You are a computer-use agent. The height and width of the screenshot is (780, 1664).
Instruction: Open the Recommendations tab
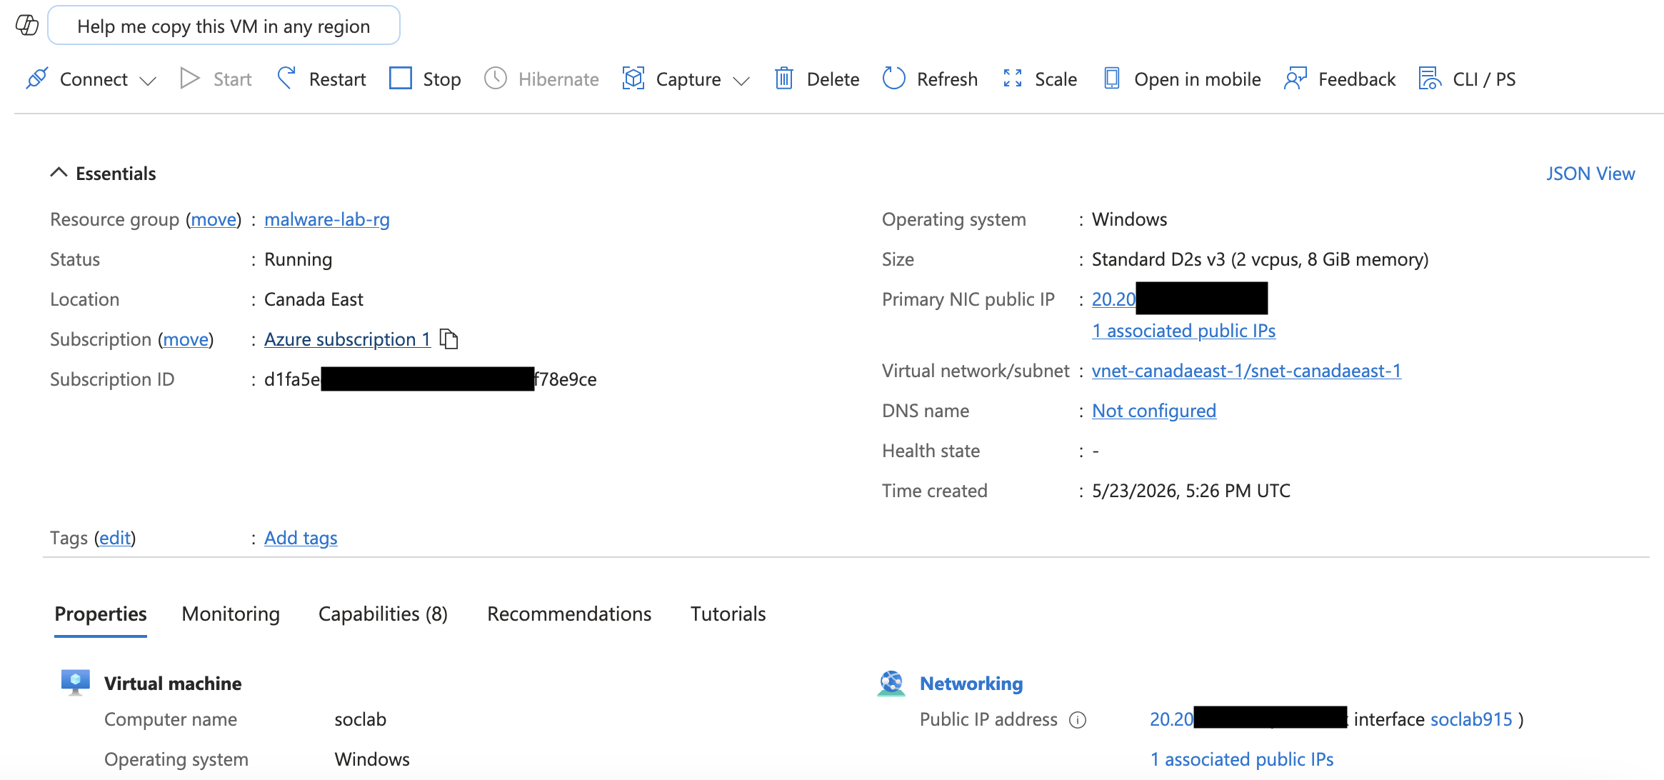point(569,614)
